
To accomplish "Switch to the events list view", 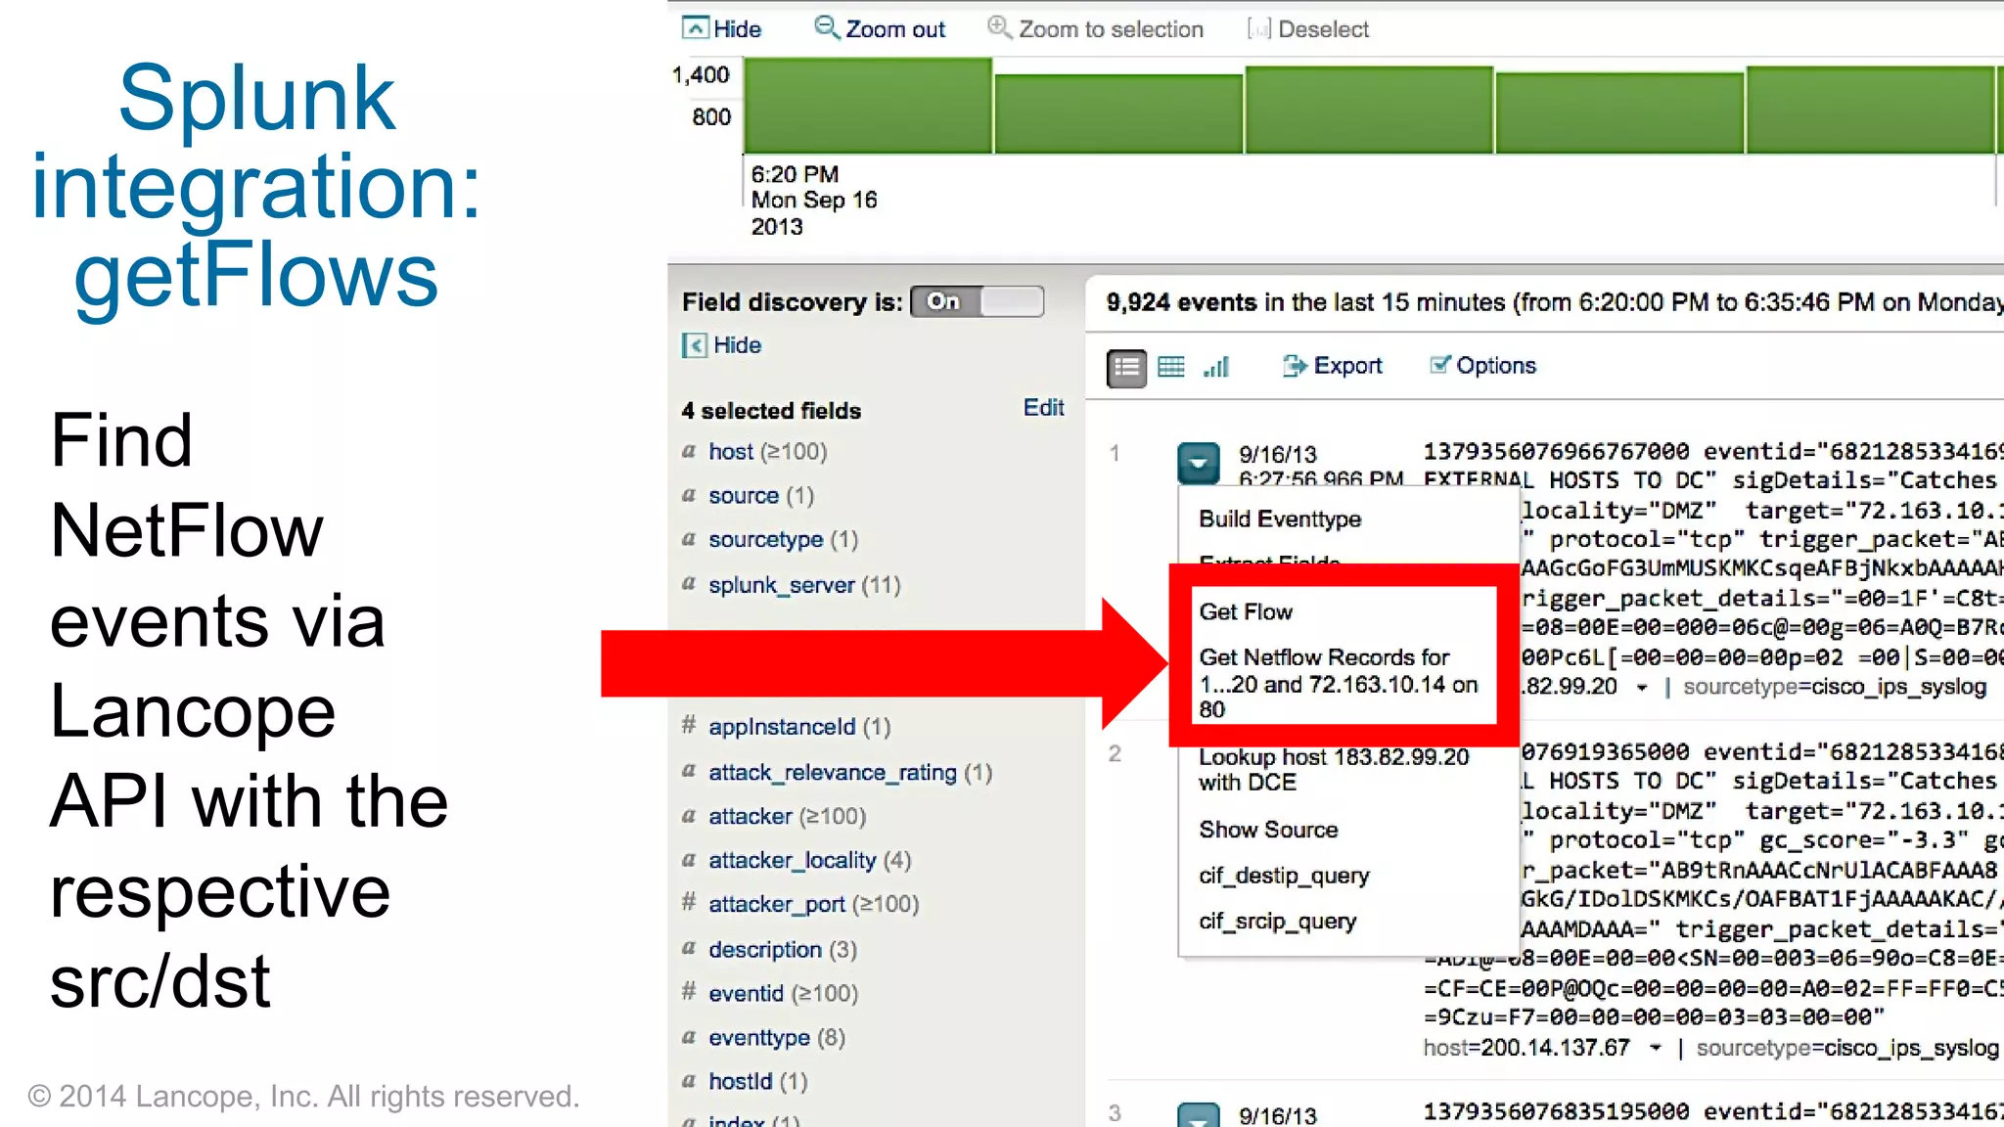I will tap(1126, 367).
